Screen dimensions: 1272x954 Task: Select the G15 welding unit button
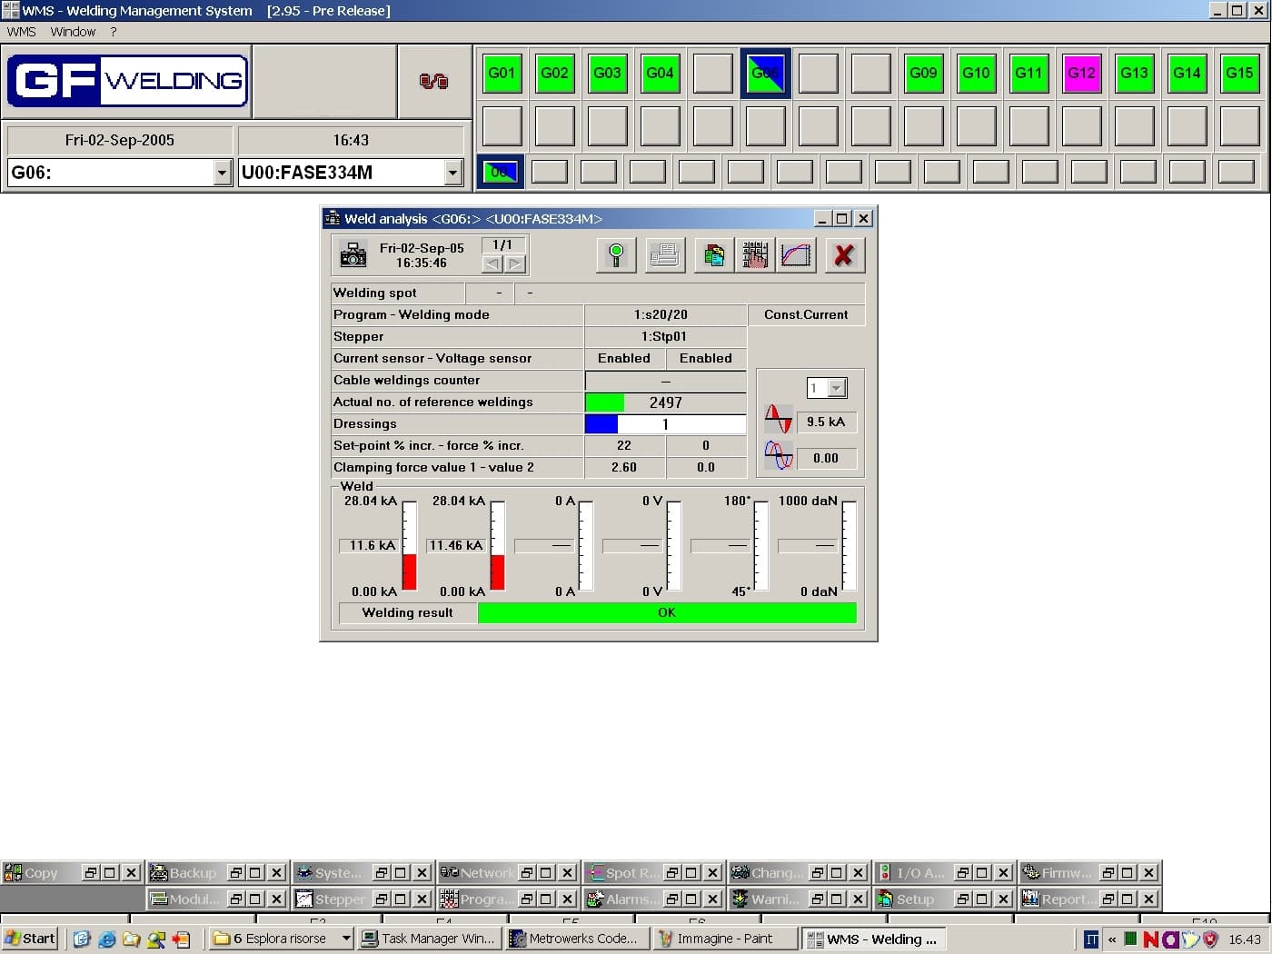(x=1239, y=74)
